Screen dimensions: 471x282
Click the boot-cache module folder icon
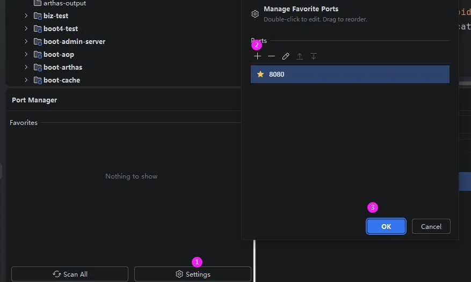click(38, 80)
